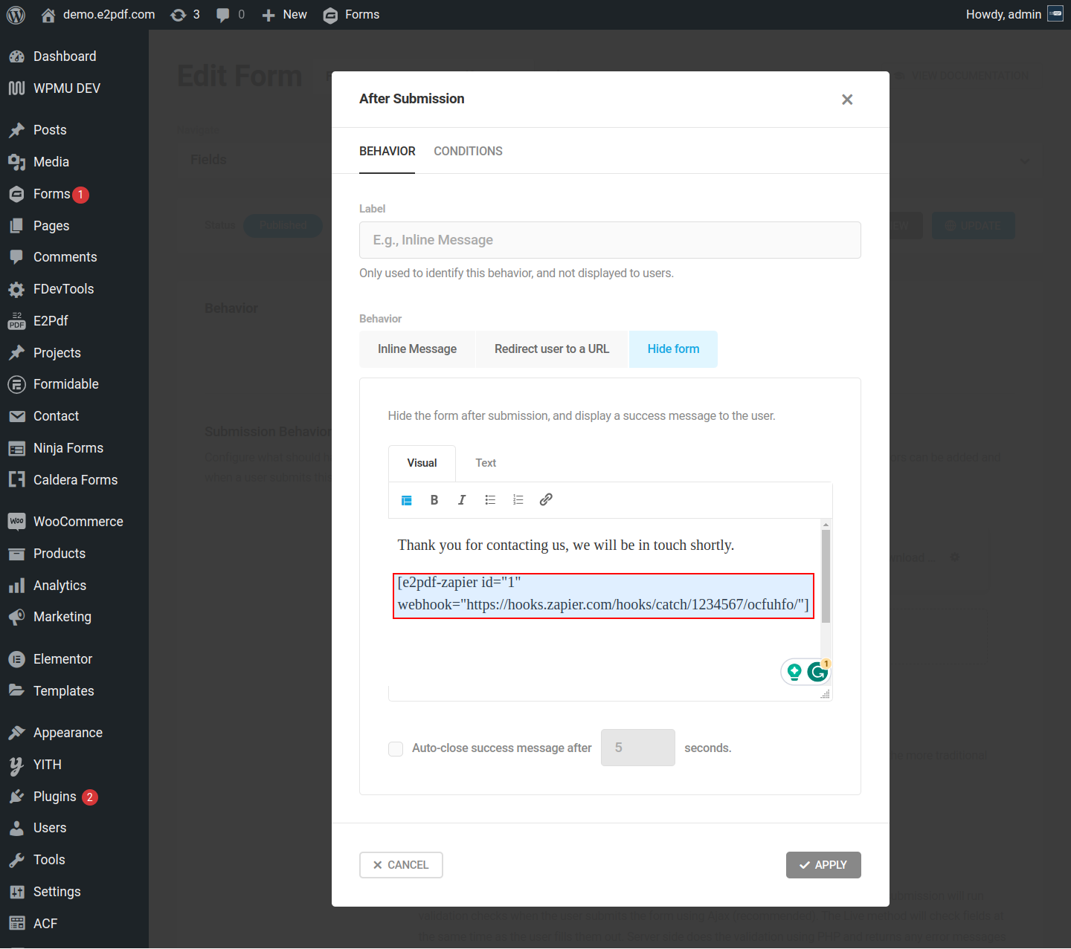Viewport: 1071px width, 949px height.
Task: Select Redirect user to a URL option
Action: point(551,349)
